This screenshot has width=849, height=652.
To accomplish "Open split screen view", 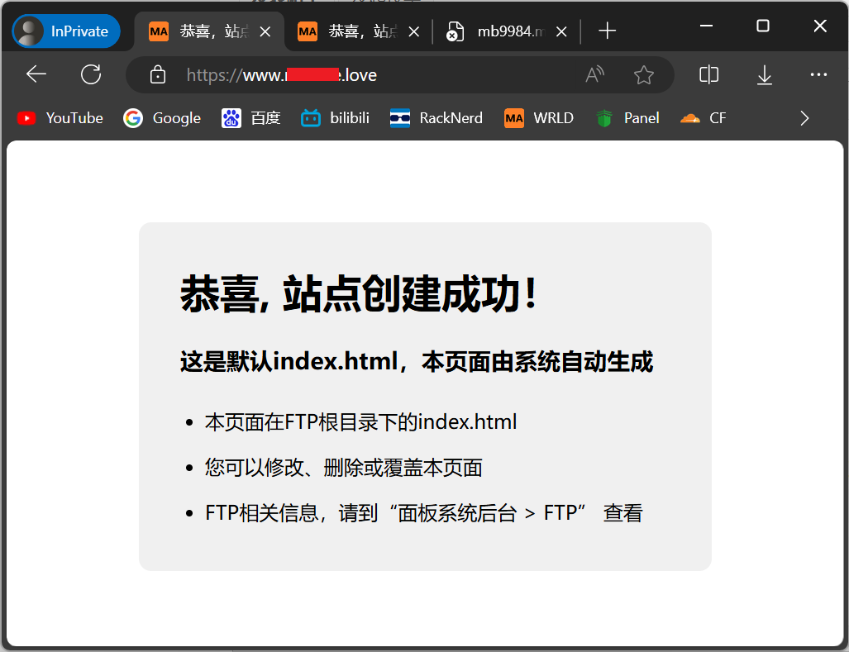I will 708,74.
